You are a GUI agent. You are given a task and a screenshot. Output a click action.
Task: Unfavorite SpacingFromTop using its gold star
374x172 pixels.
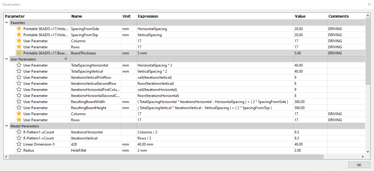[19, 35]
